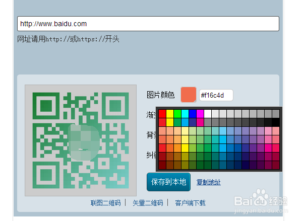Pick the white swatch in the palette
Viewport: 305px width, 221px height.
click(x=208, y=114)
